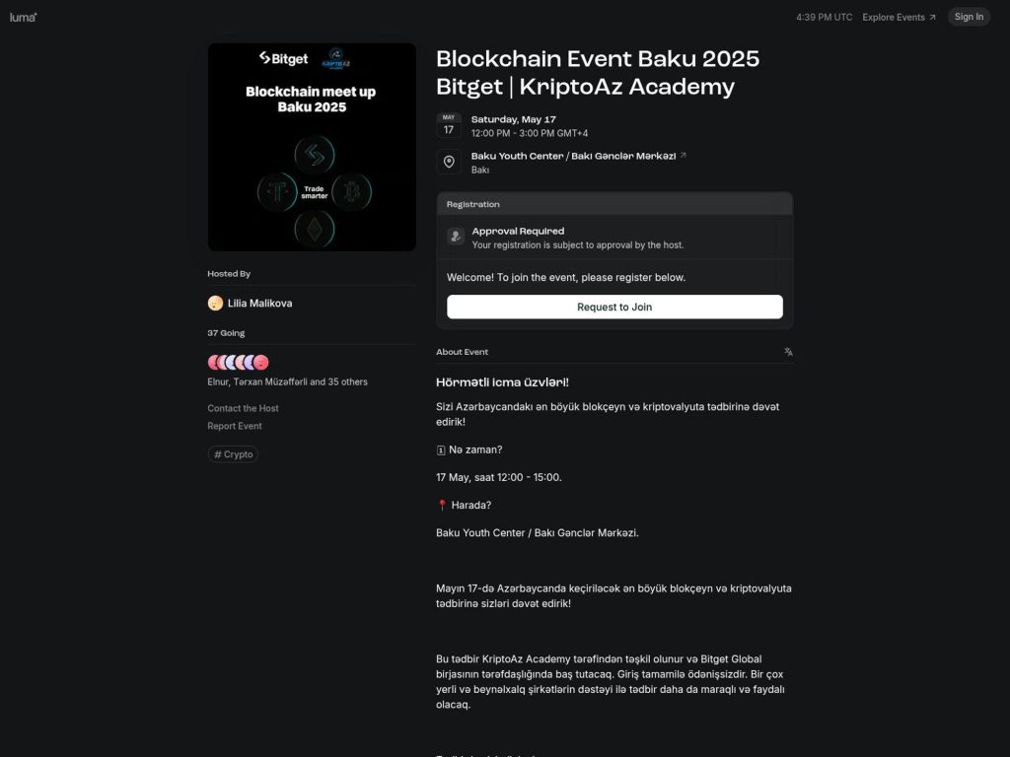Select the # Crypto tag

point(233,454)
